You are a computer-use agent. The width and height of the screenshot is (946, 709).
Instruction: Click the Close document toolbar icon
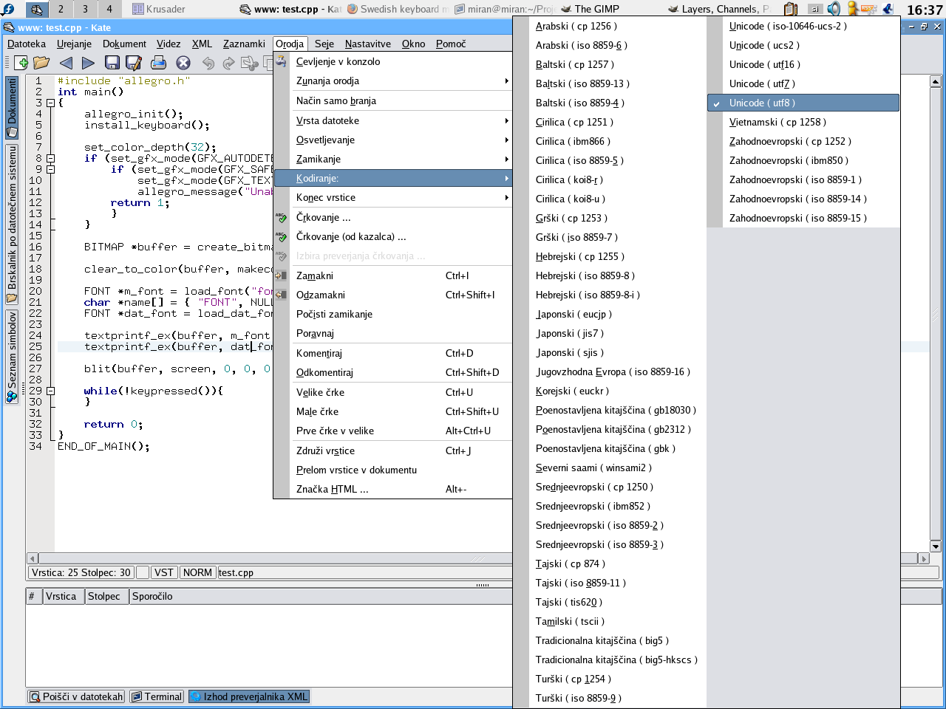183,64
